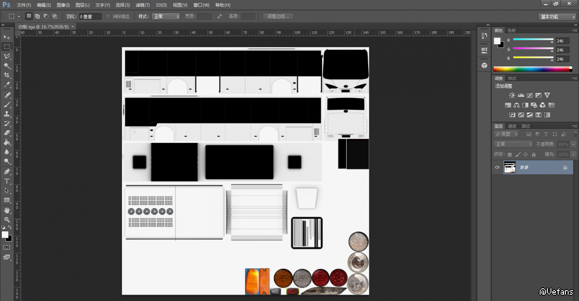This screenshot has height=301, width=579.
Task: Swap foreground and background colors
Action: 10,227
